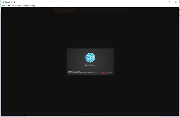Viewport: 180px width, 117px height.
Task: Click the PluralEyes 4 window title text
Action: click(10, 2)
